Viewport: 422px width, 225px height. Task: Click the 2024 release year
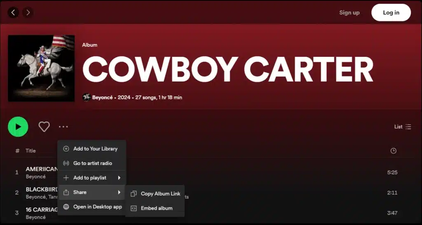tap(124, 97)
